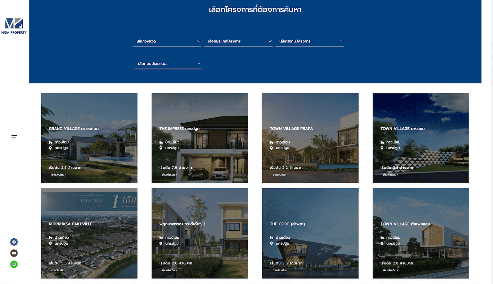Click อ่านเพิ่มเติม under พฤกษาพรรณ กระตีบ 3
Screen dimensions: 493x284
pyautogui.click(x=169, y=270)
